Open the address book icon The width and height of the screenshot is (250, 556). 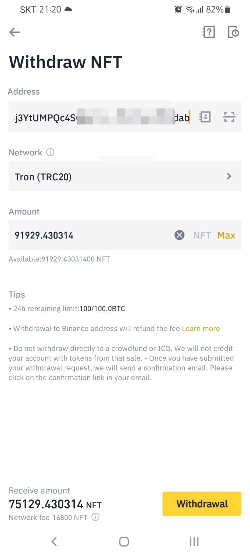point(205,117)
